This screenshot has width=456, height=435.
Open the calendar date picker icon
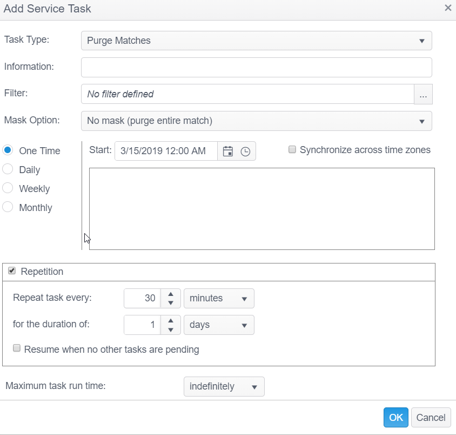click(x=227, y=151)
